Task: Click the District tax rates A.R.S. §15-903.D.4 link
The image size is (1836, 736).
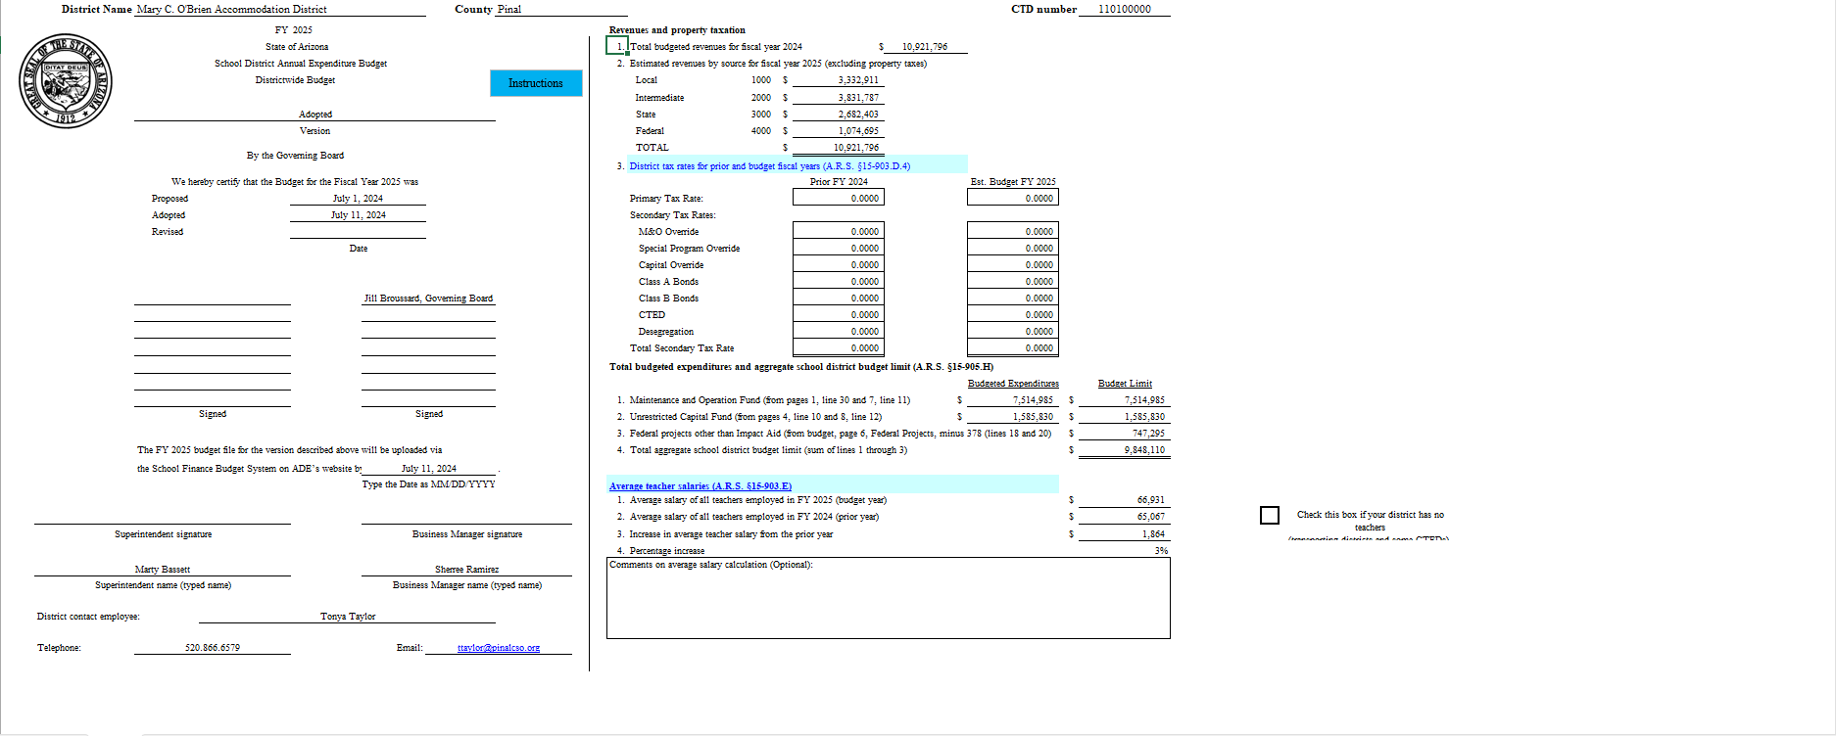Action: [770, 166]
